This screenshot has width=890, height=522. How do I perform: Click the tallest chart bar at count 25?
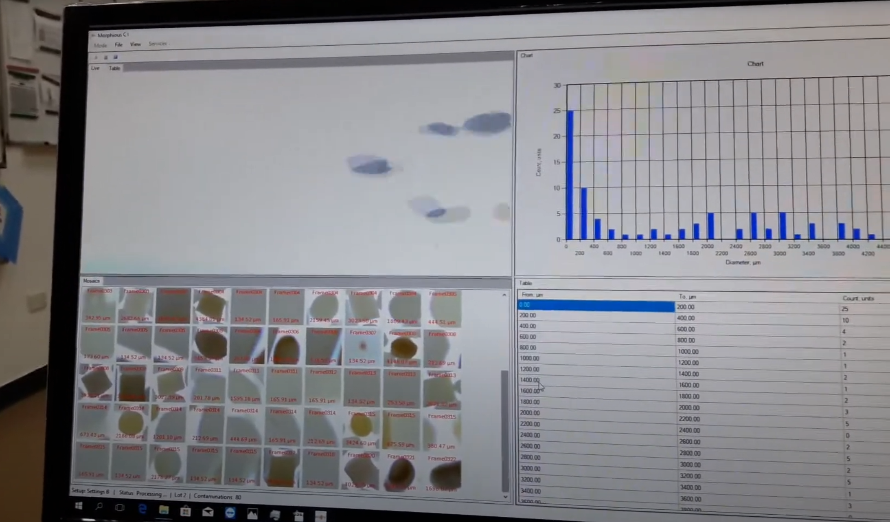tap(570, 175)
